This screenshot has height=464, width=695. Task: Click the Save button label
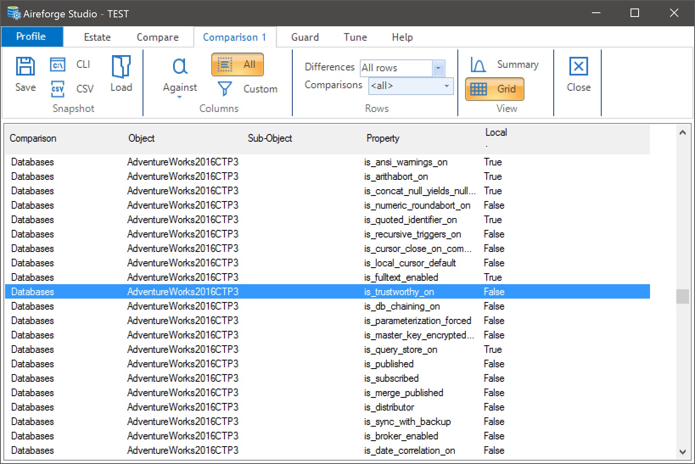tap(25, 87)
